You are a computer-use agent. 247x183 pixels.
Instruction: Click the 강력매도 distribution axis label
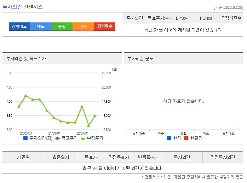228,133
